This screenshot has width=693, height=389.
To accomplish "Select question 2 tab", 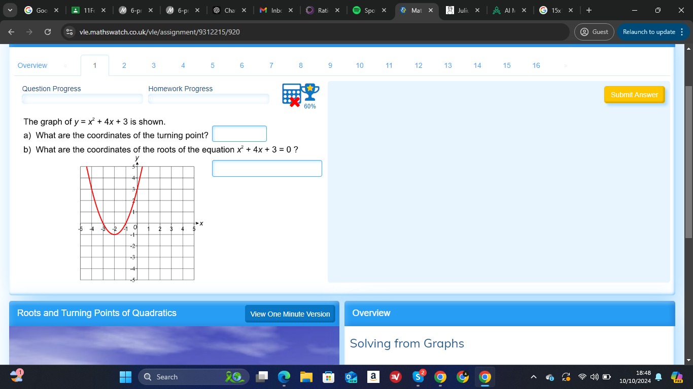I will pyautogui.click(x=124, y=65).
